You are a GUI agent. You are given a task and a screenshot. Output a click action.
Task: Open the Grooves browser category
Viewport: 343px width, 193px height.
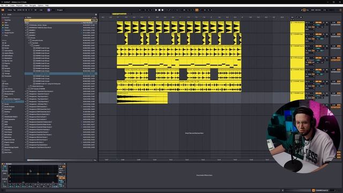(x=7, y=71)
